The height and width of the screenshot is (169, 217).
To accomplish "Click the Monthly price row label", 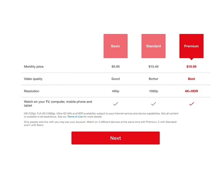I will pos(34,67).
